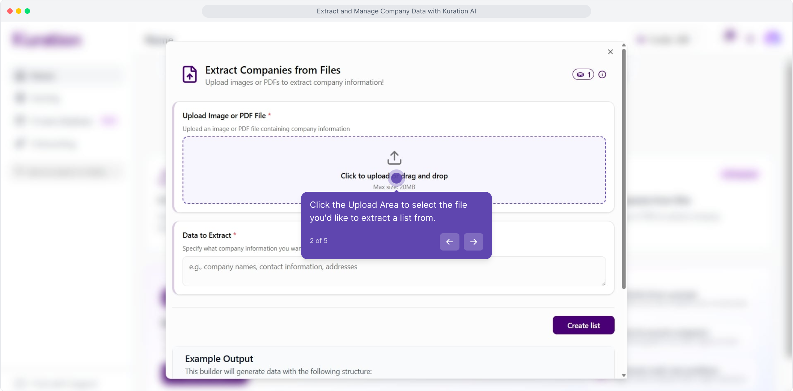Viewport: 793px width, 391px height.
Task: Go to next tour step arrow
Action: coord(473,242)
